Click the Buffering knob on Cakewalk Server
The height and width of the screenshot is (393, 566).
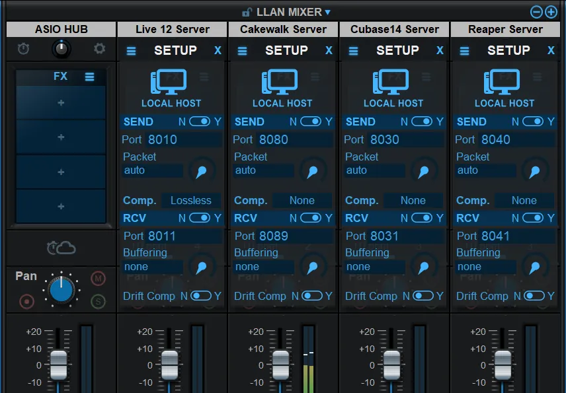click(x=313, y=266)
